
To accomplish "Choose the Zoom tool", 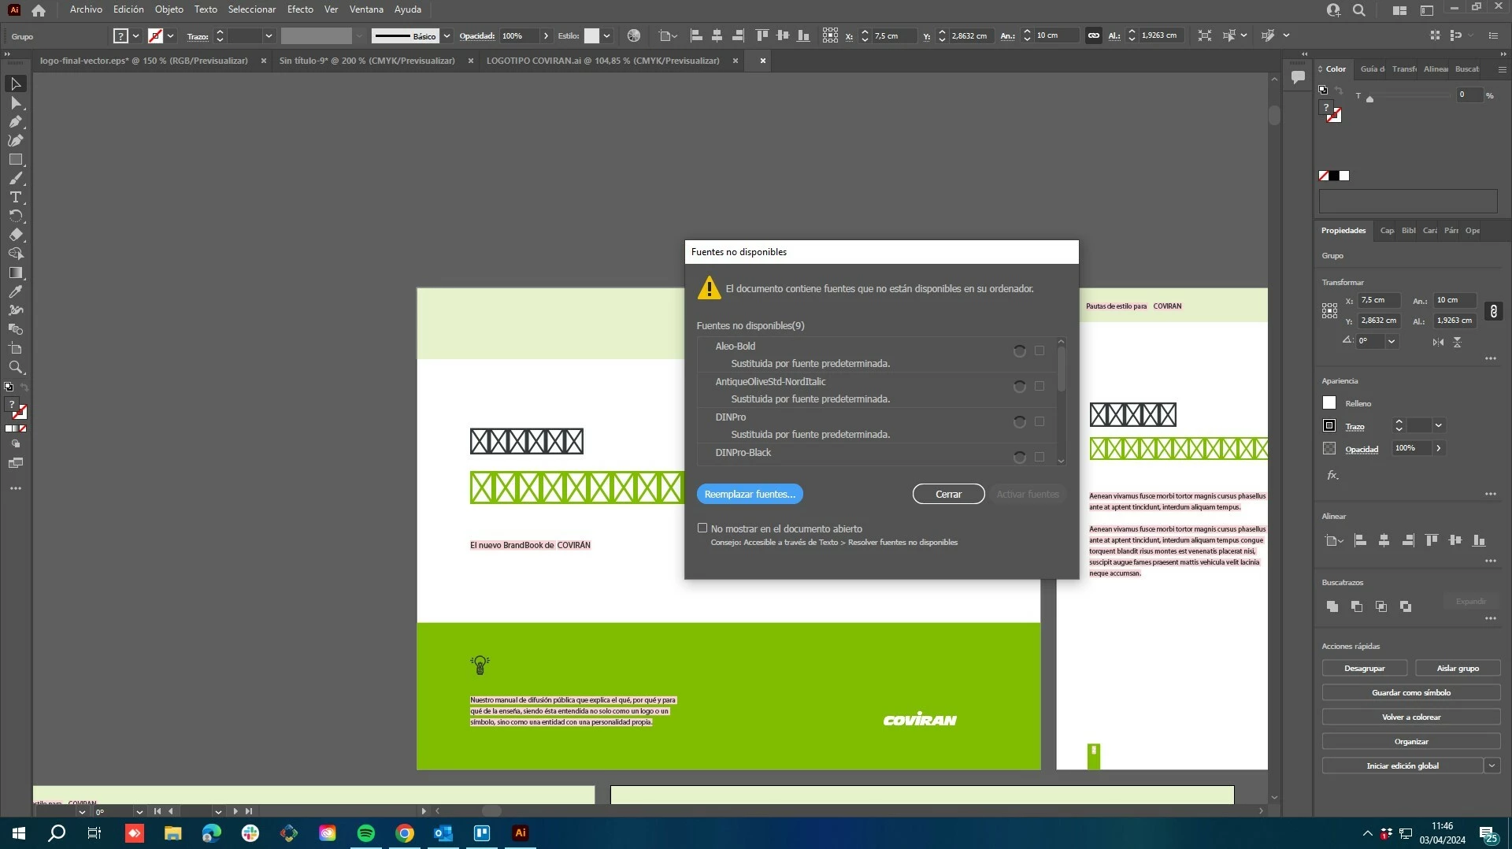I will point(15,367).
